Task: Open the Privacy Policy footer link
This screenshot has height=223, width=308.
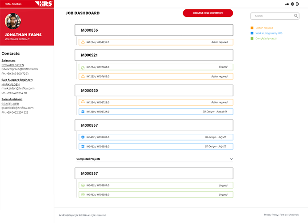Action: tap(271, 215)
